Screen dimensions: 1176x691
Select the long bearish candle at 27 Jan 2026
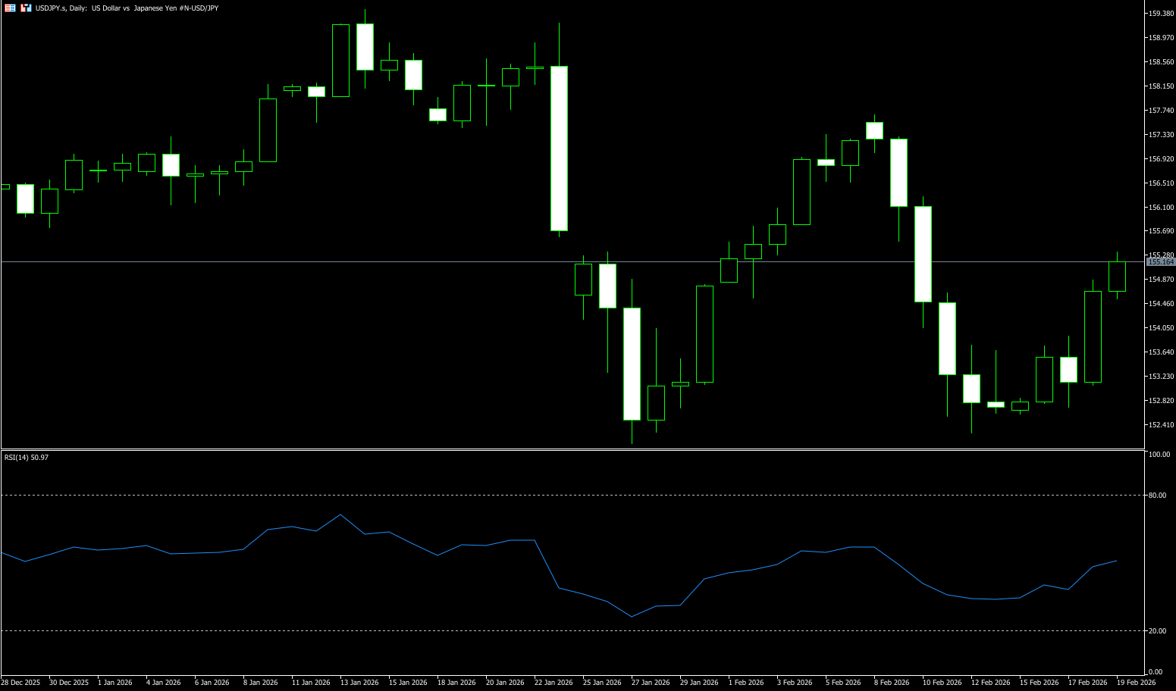632,364
